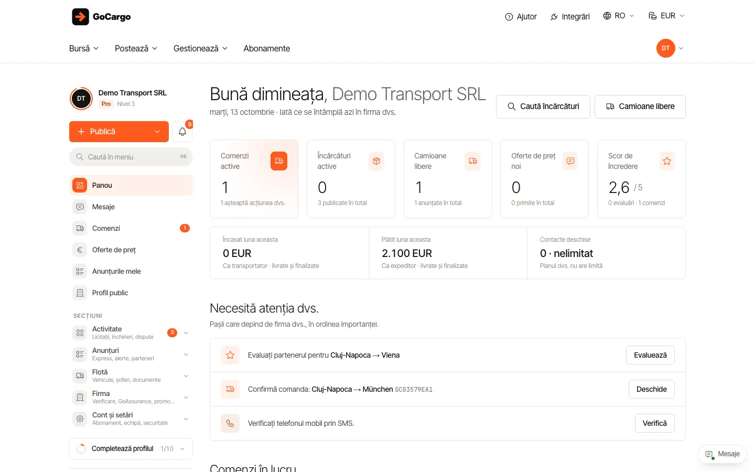The height and width of the screenshot is (472, 755).
Task: Click the Scor de încredere star icon
Action: click(x=667, y=161)
